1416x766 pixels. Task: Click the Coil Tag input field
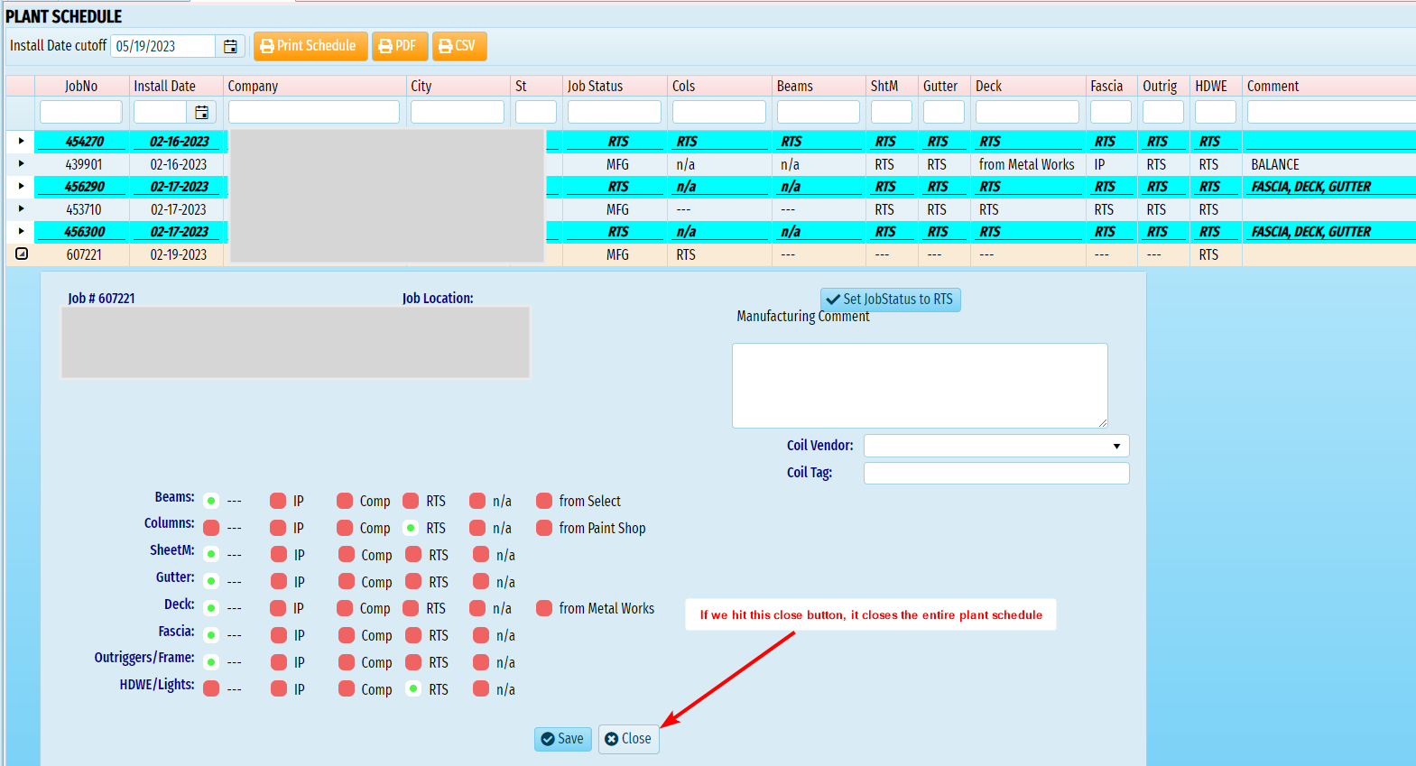click(996, 473)
